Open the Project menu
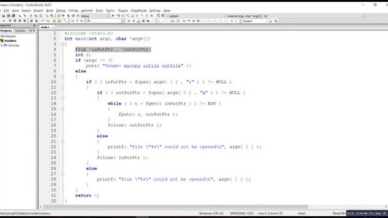388x218 pixels. 38,11
